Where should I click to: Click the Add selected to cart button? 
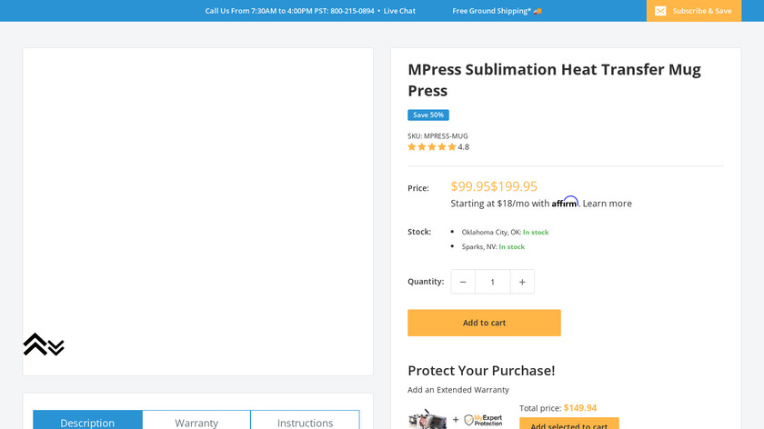[x=568, y=424]
